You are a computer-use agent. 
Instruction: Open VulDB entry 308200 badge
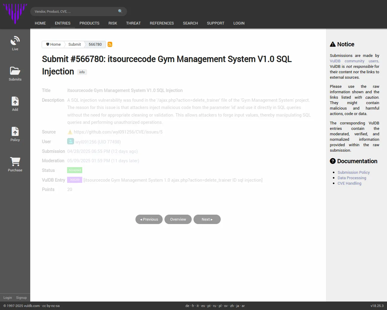point(75,180)
